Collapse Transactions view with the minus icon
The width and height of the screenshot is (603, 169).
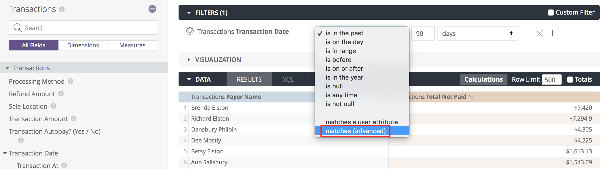152,9
